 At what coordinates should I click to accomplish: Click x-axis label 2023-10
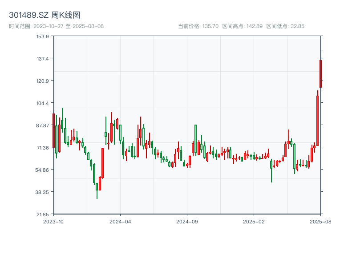(x=53, y=222)
